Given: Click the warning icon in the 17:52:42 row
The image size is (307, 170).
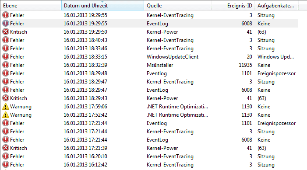Looking at the screenshot, I should pyautogui.click(x=6, y=114).
